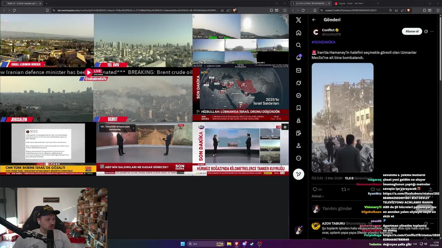Open File Explorer from taskbar
Viewport: 442px width, 248px height.
click(x=229, y=244)
